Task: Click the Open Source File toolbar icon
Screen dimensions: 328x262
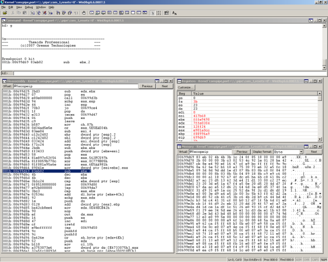Action: point(5,13)
